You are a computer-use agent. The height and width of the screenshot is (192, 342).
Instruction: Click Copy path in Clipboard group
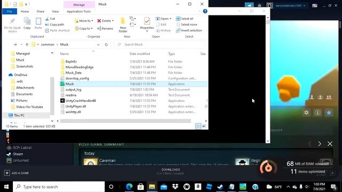pyautogui.click(x=55, y=25)
